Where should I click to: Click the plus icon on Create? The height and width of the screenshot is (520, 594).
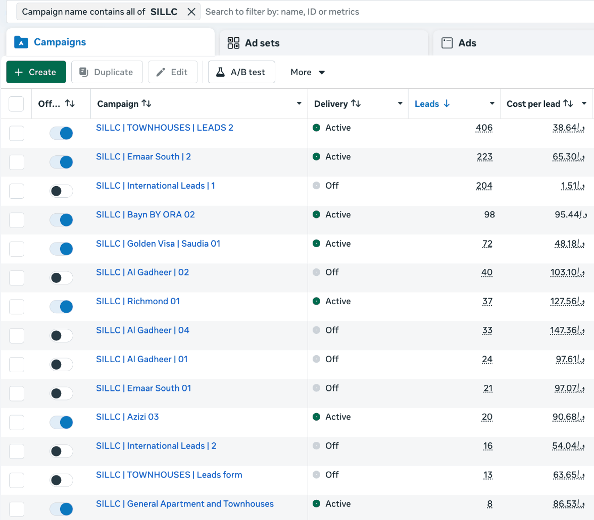click(x=19, y=72)
